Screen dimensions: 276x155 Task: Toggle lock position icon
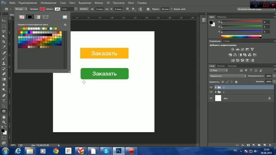(x=232, y=82)
